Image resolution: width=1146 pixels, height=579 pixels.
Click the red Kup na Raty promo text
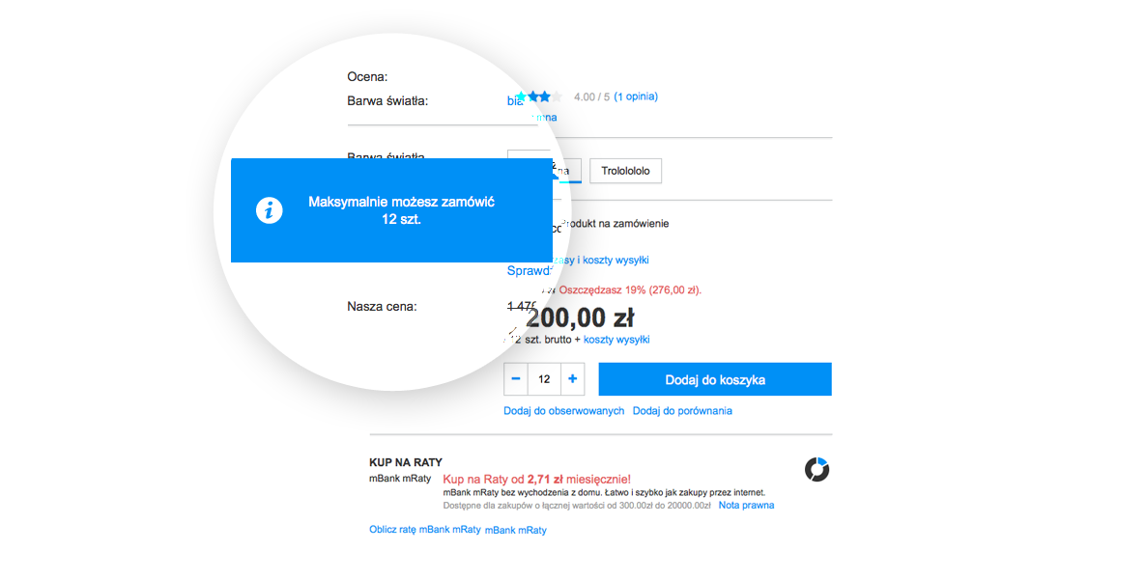coord(536,480)
